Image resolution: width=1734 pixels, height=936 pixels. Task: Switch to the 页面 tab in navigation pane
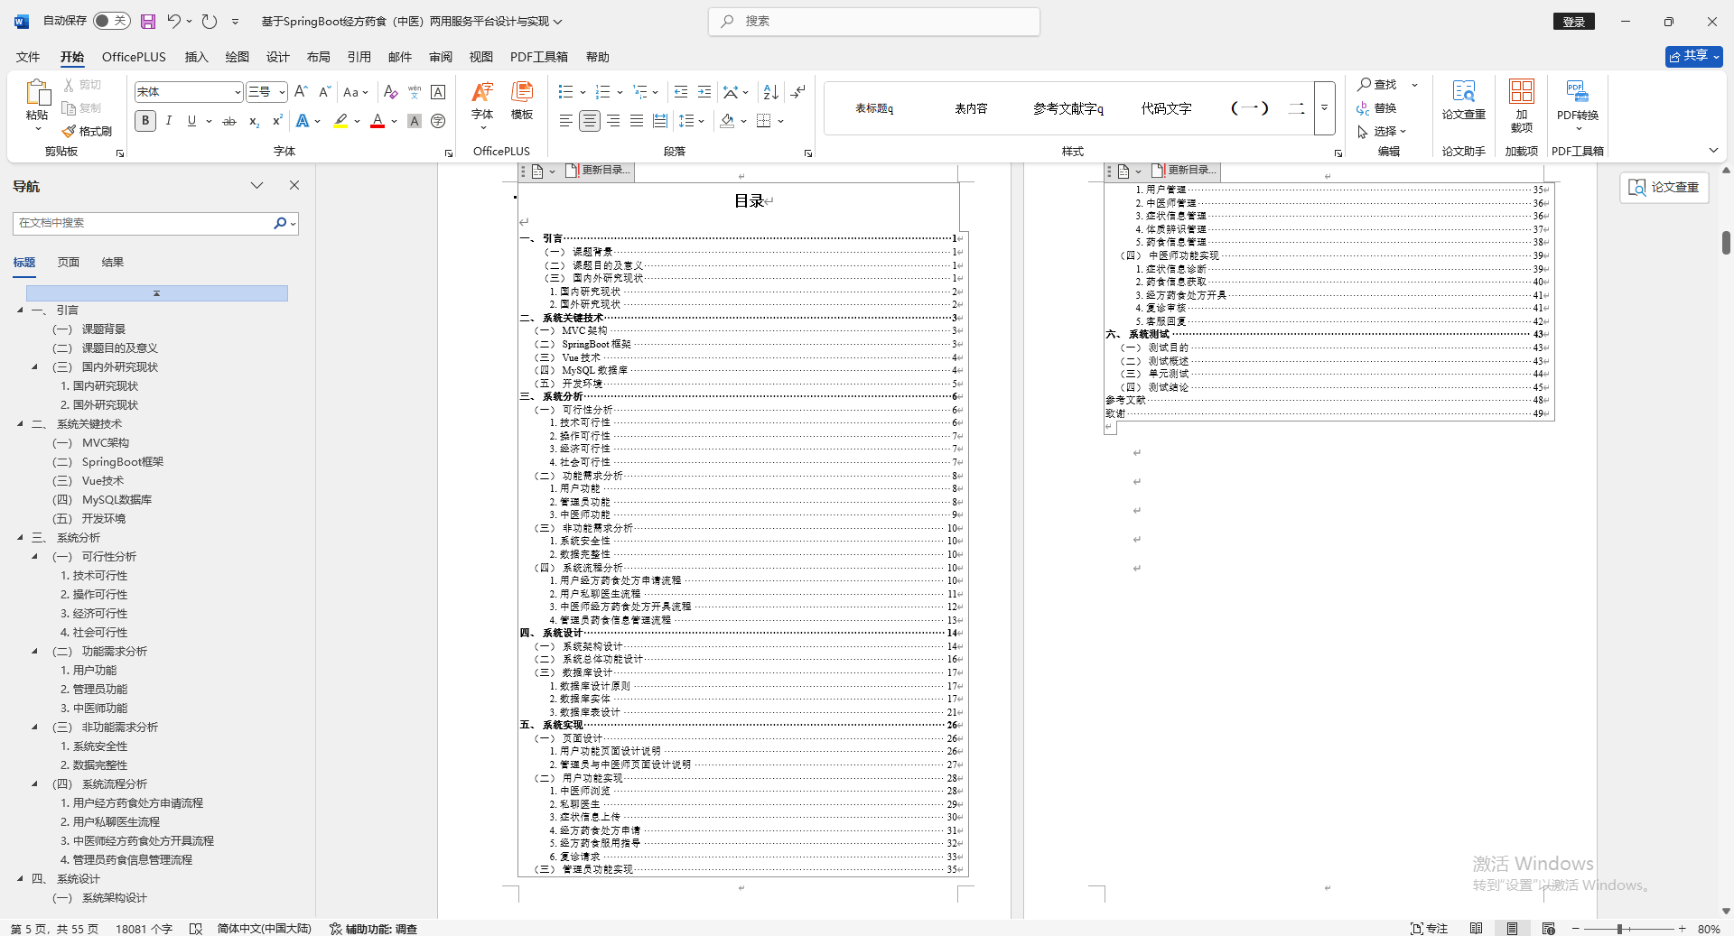click(68, 262)
